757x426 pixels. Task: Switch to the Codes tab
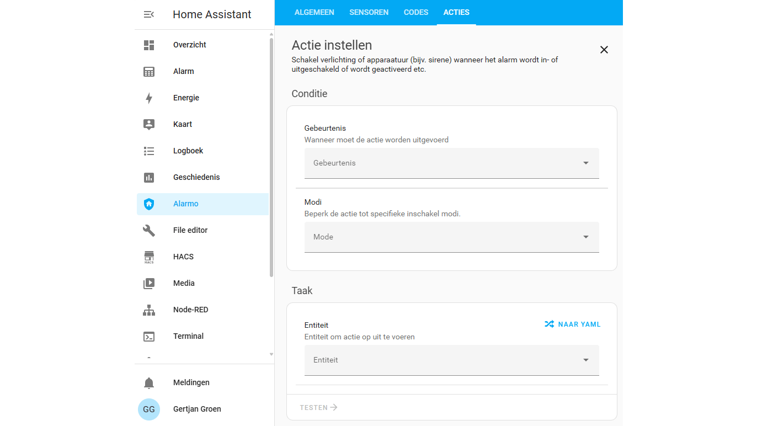tap(416, 12)
